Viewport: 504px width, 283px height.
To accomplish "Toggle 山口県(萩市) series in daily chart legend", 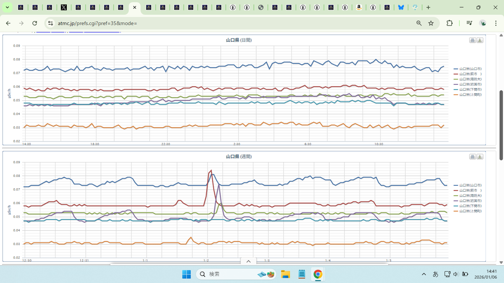I will (467, 74).
